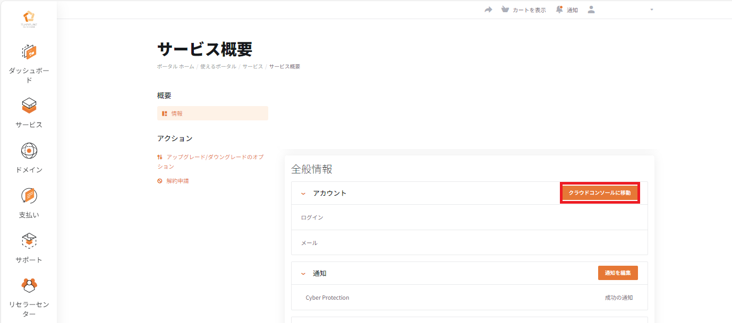
Task: Click the 通知を編集 button
Action: (618, 273)
